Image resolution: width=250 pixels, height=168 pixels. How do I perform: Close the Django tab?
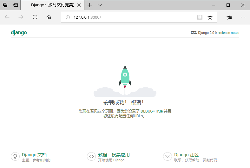tap(79, 5)
